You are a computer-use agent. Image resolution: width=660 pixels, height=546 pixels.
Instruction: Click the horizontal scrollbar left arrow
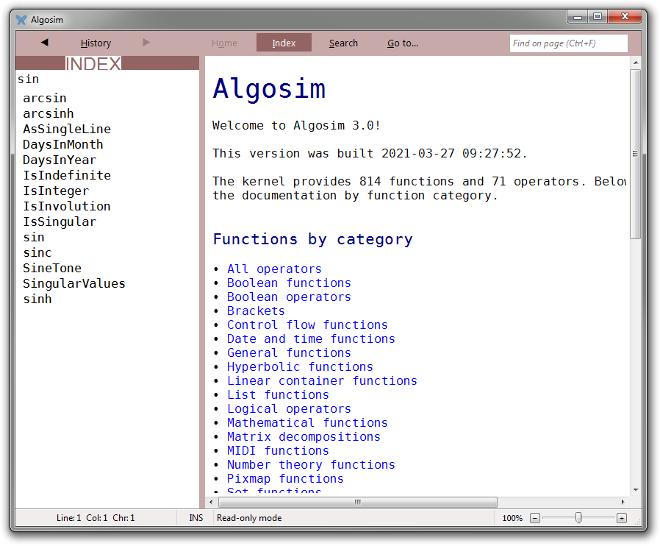[212, 502]
